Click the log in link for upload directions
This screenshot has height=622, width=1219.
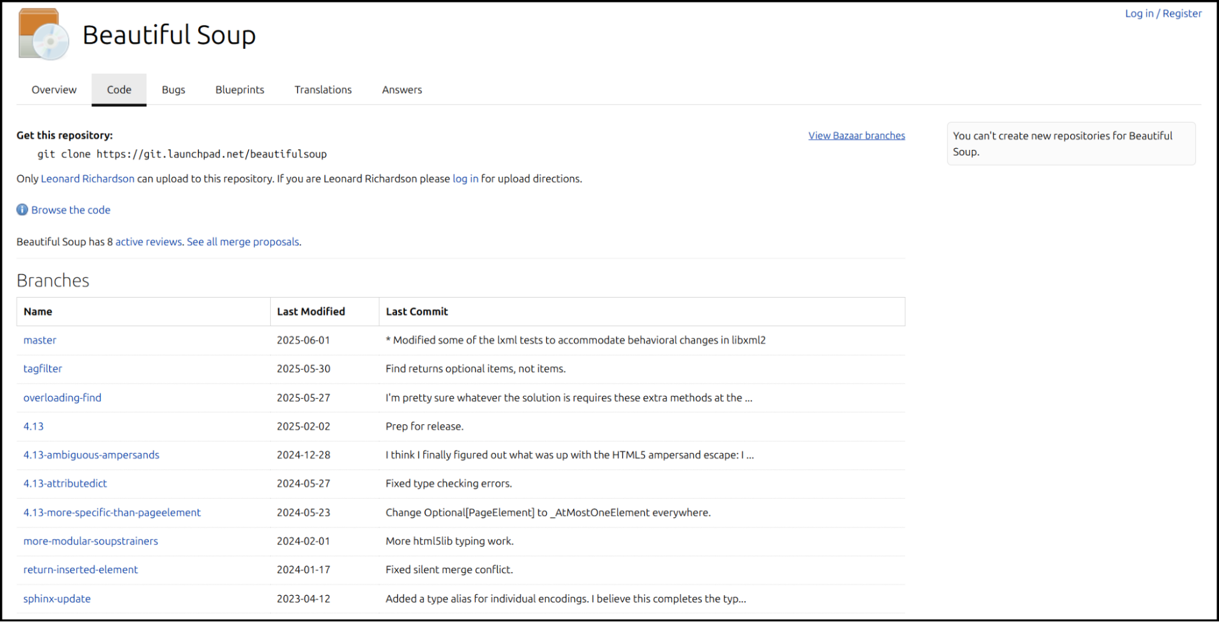click(x=465, y=179)
